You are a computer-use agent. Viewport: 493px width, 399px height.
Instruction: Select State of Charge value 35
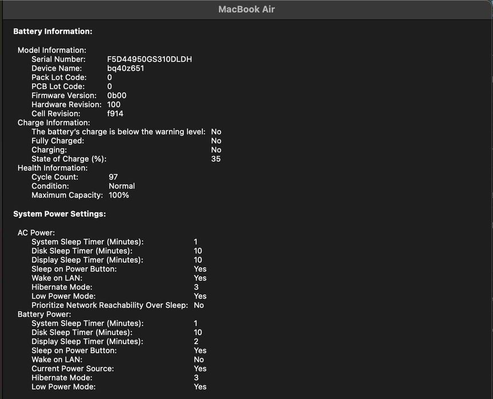[216, 159]
